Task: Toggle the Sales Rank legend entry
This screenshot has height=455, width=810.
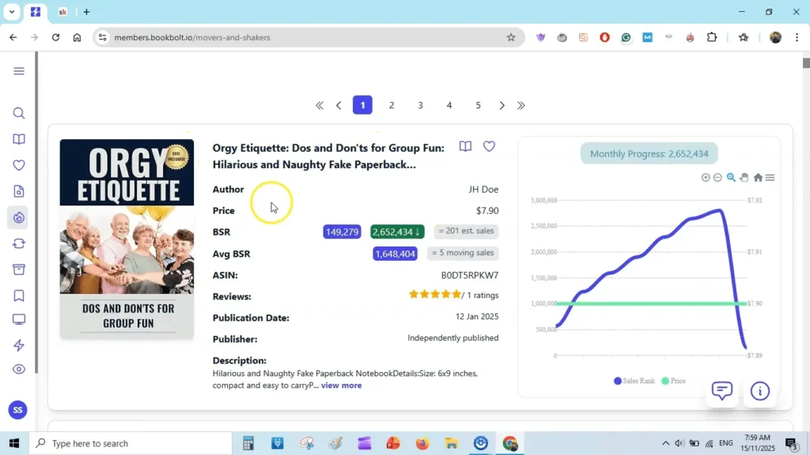Action: (633, 380)
